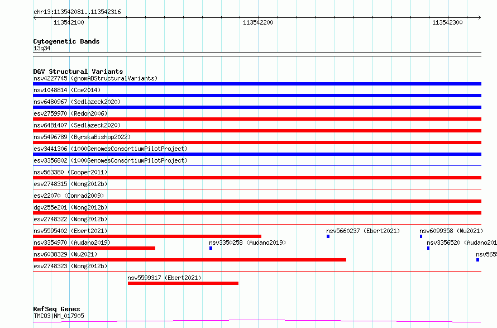Click the Cytogenetic Bands track title
This screenshot has width=497, height=328.
pyautogui.click(x=66, y=41)
